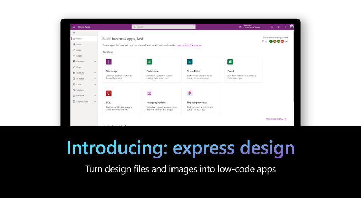Viewport: 361px width, 198px height.
Task: Expand the GraphQLTools chevron
Action: pyautogui.click(x=95, y=101)
